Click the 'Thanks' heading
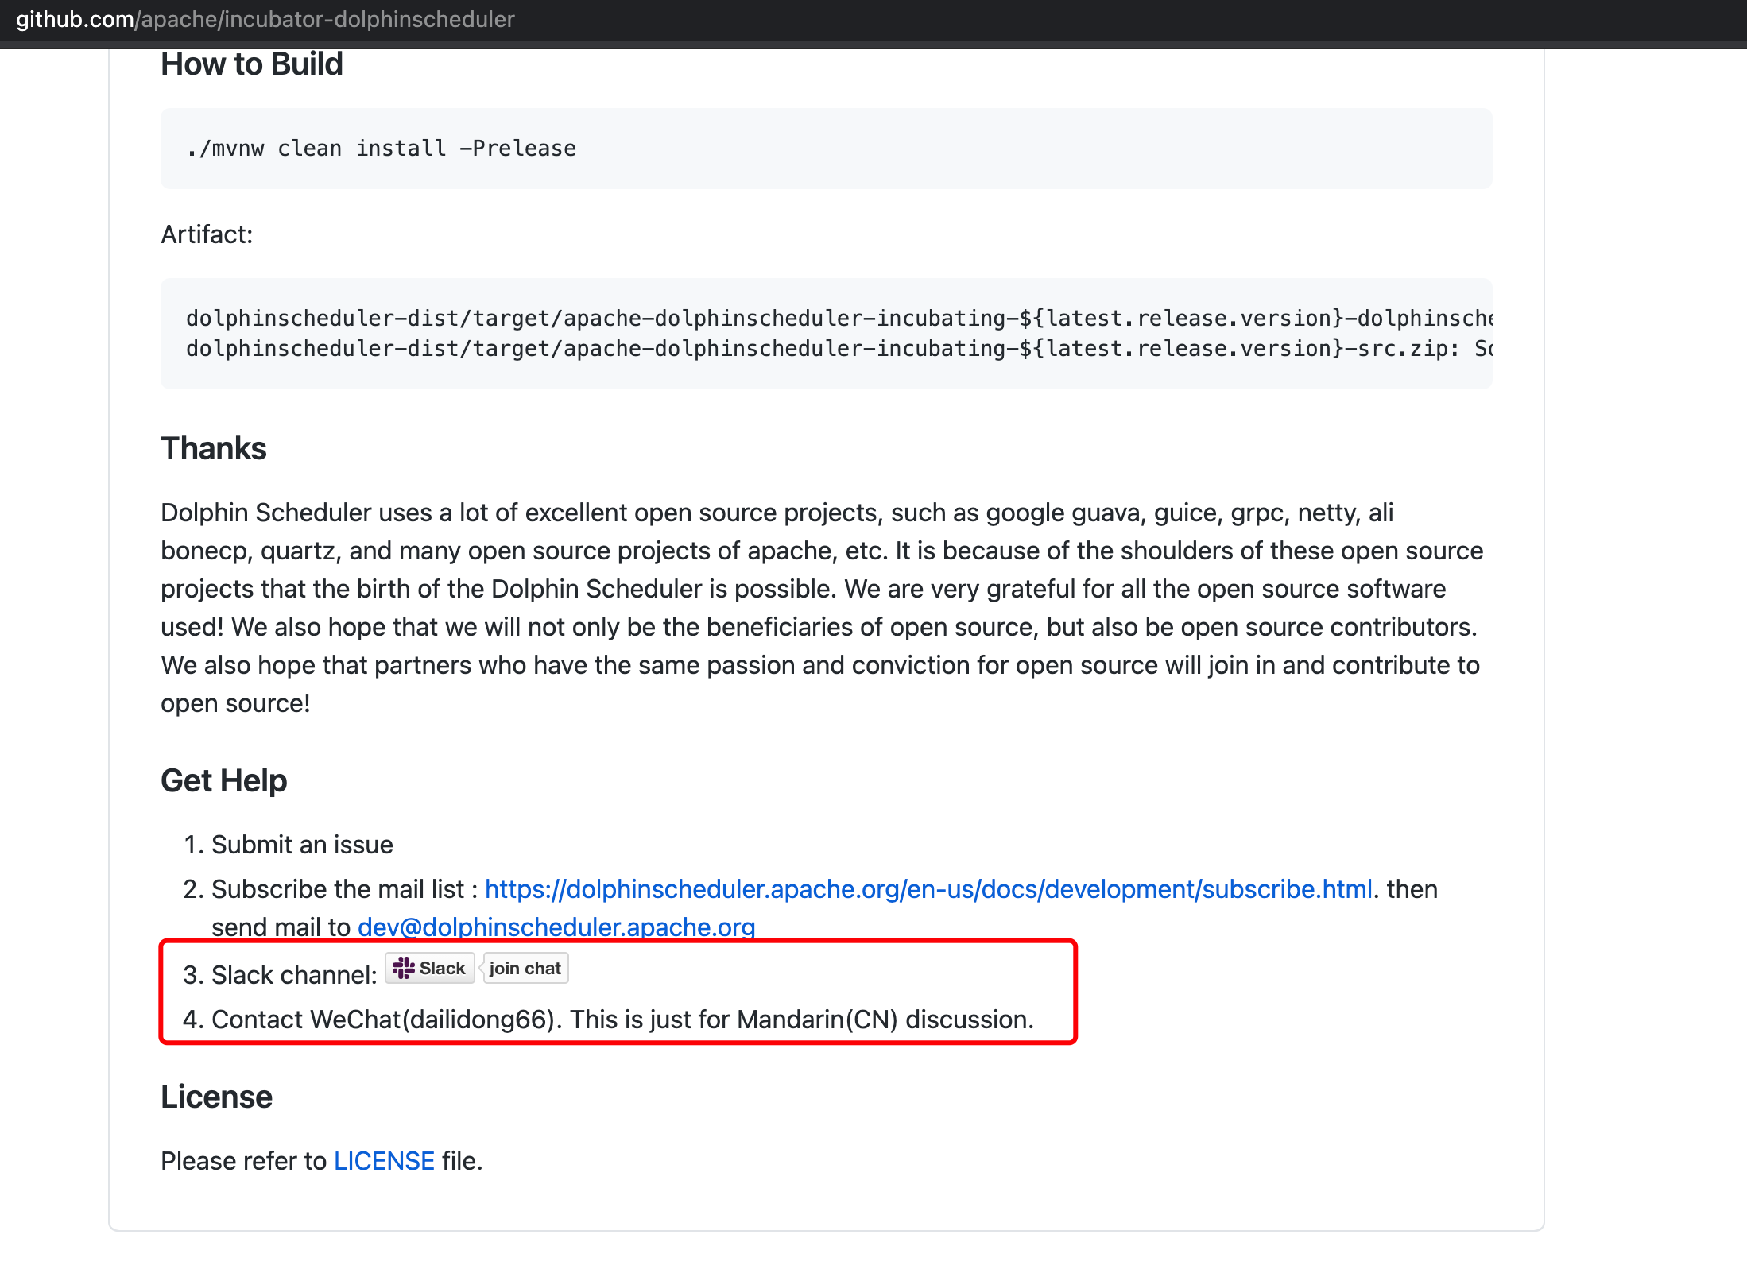Image resolution: width=1747 pixels, height=1273 pixels. coord(214,448)
